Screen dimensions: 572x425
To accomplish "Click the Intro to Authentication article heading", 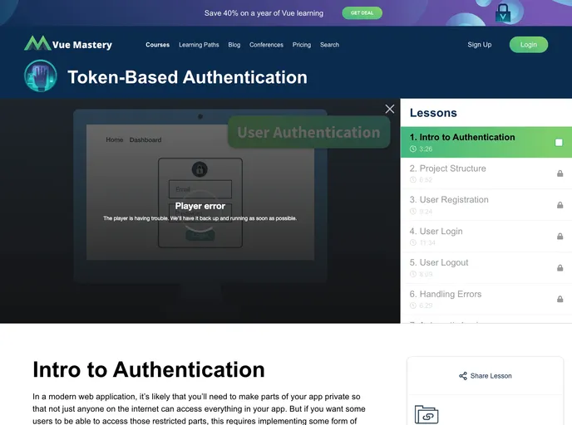I will (x=149, y=369).
